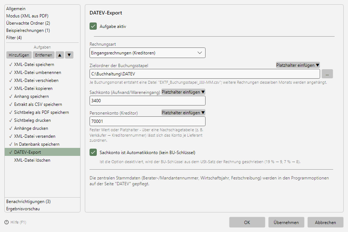
Task: Move selected task down with down-arrow button
Action: 69,55
